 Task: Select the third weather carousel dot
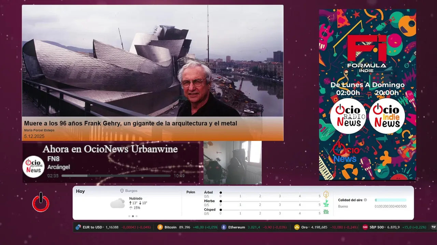(137, 216)
